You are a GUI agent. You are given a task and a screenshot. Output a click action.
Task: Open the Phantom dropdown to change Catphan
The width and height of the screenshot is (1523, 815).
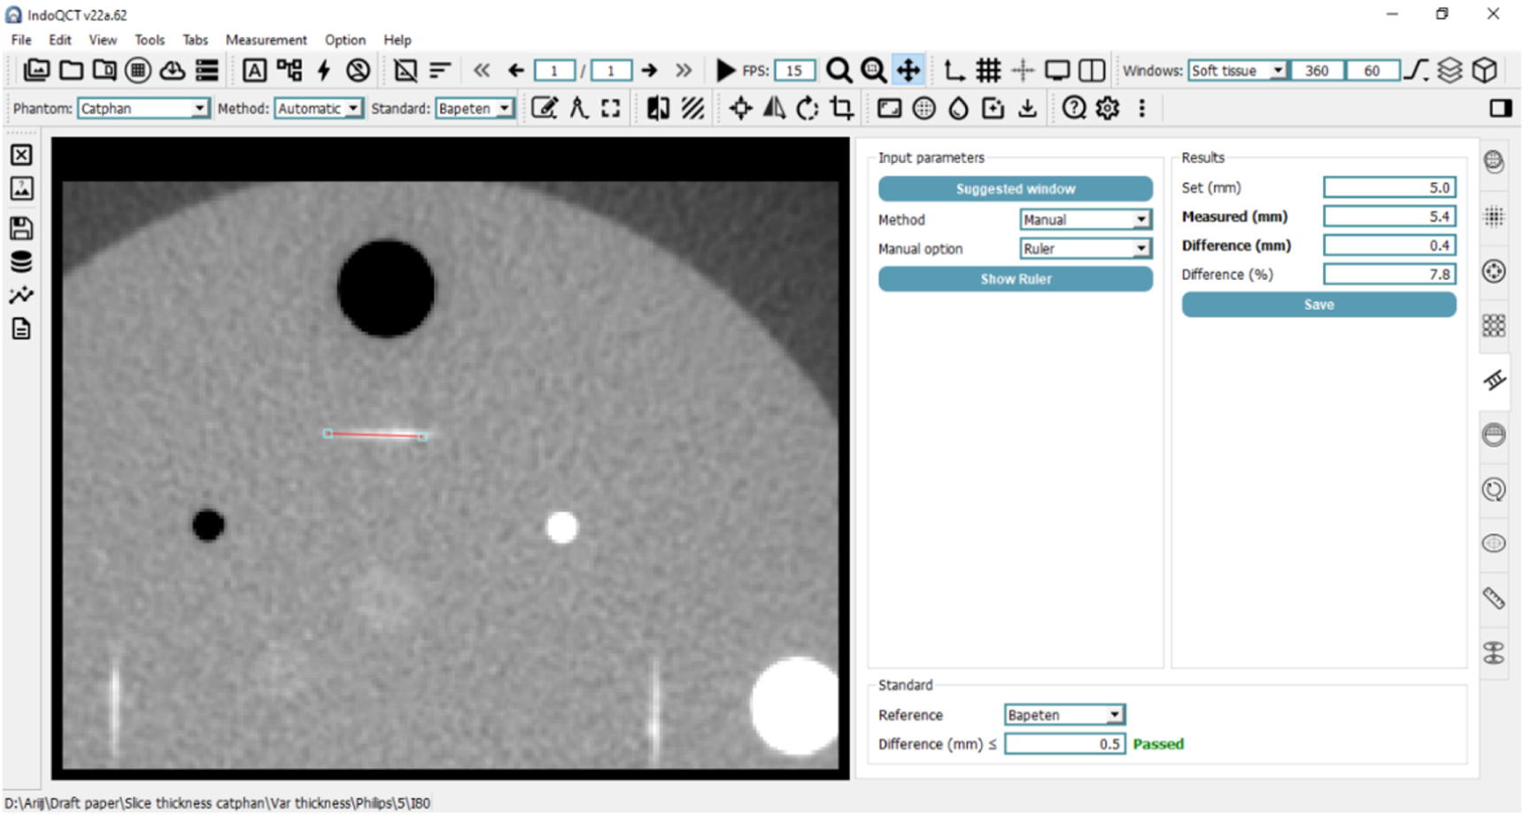[x=201, y=108]
